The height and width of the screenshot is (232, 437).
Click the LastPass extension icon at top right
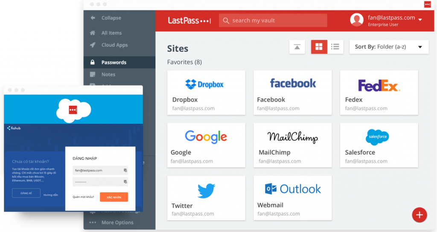427,4
